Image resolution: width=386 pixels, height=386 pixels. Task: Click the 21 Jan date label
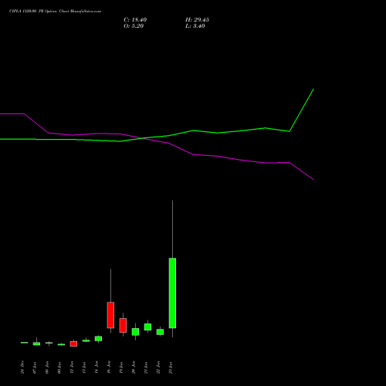pos(146,367)
